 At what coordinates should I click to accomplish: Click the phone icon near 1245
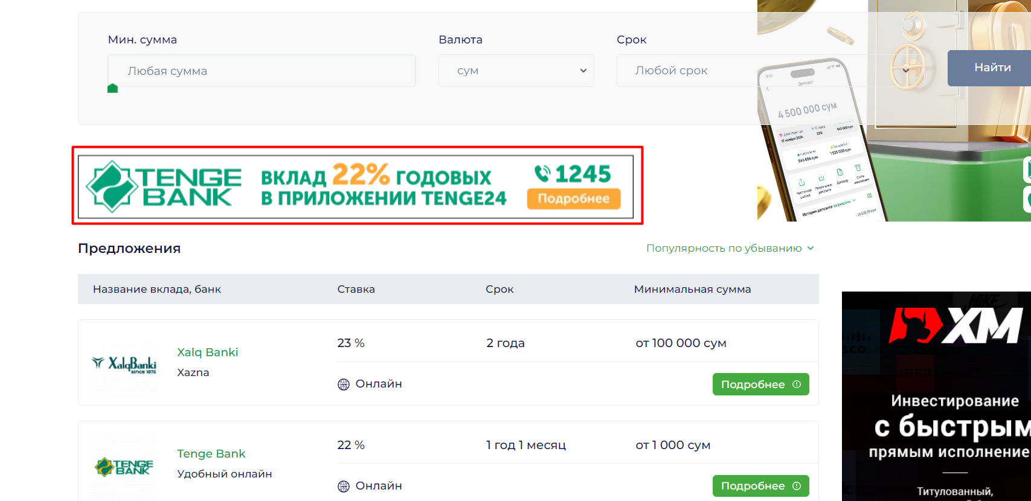542,174
